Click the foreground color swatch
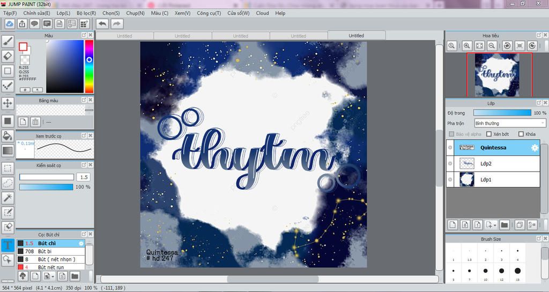The height and width of the screenshot is (292, 549). click(x=23, y=47)
